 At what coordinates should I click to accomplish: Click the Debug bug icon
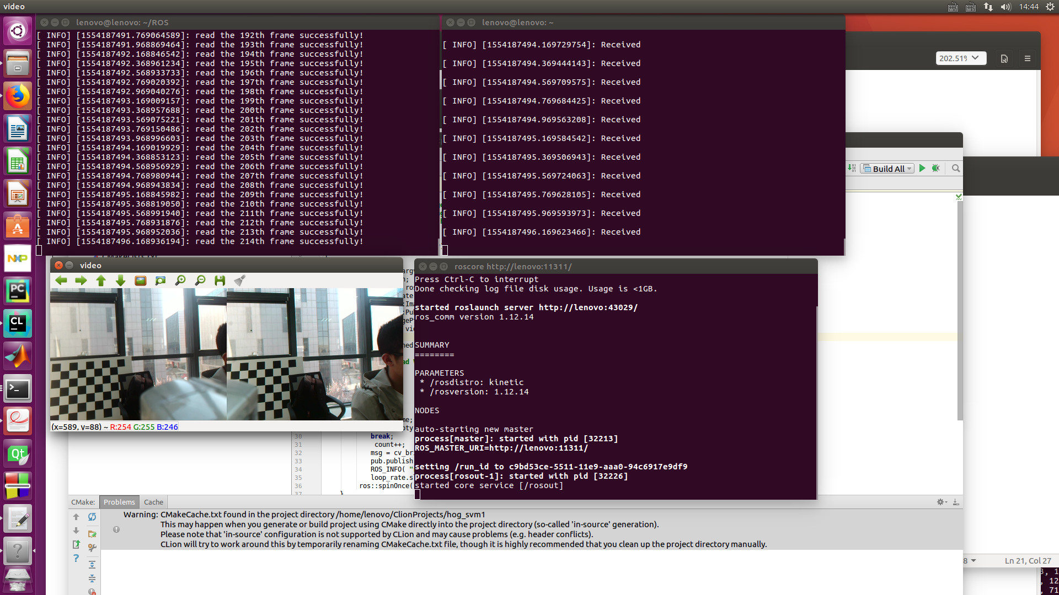[936, 169]
